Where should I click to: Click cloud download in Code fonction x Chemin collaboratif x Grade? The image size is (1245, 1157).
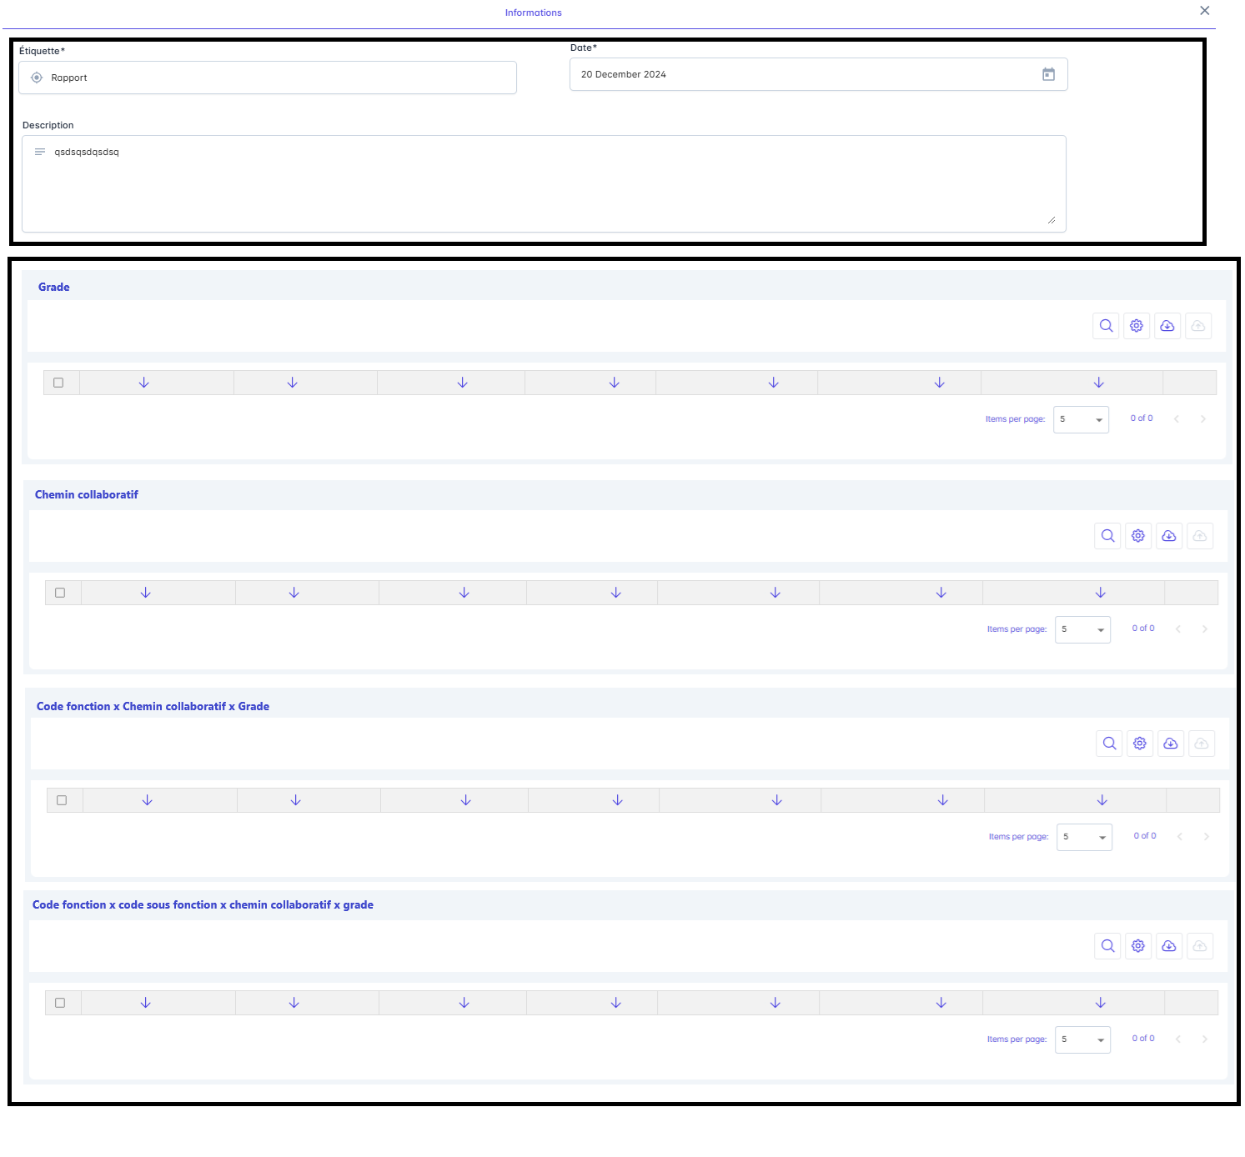point(1171,744)
